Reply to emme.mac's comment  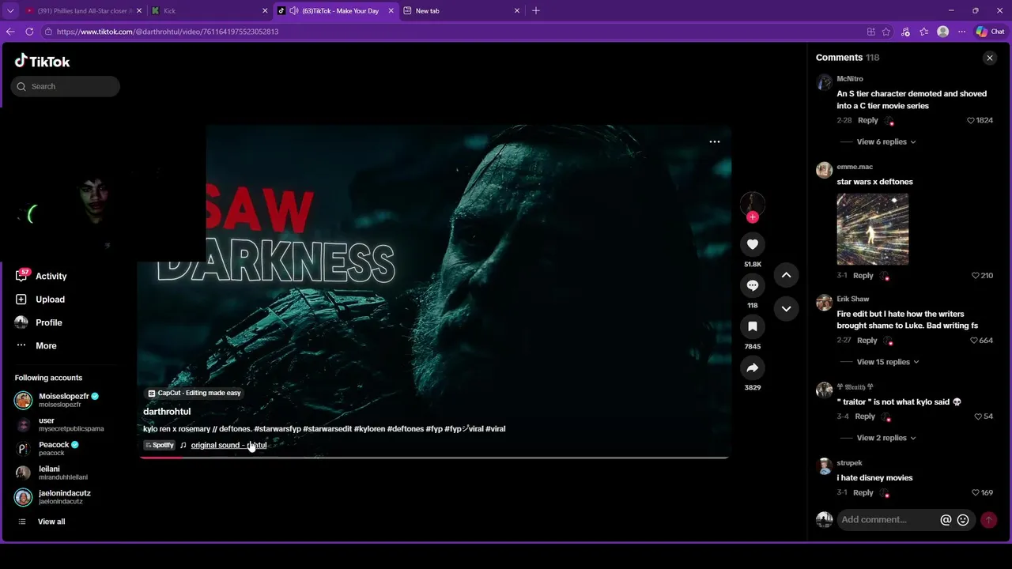863,276
